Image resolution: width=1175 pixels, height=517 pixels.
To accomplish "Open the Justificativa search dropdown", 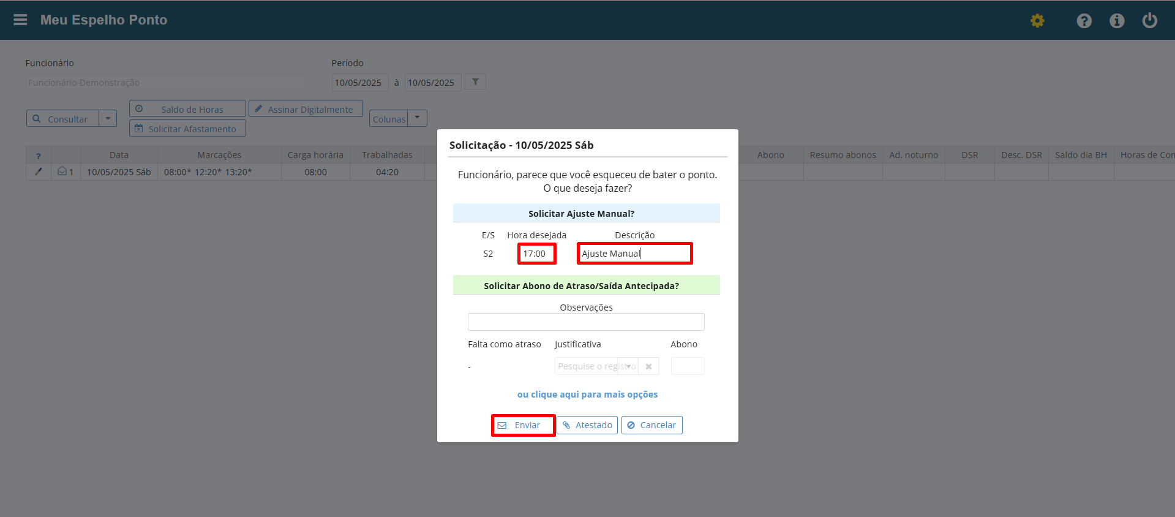I will point(628,366).
